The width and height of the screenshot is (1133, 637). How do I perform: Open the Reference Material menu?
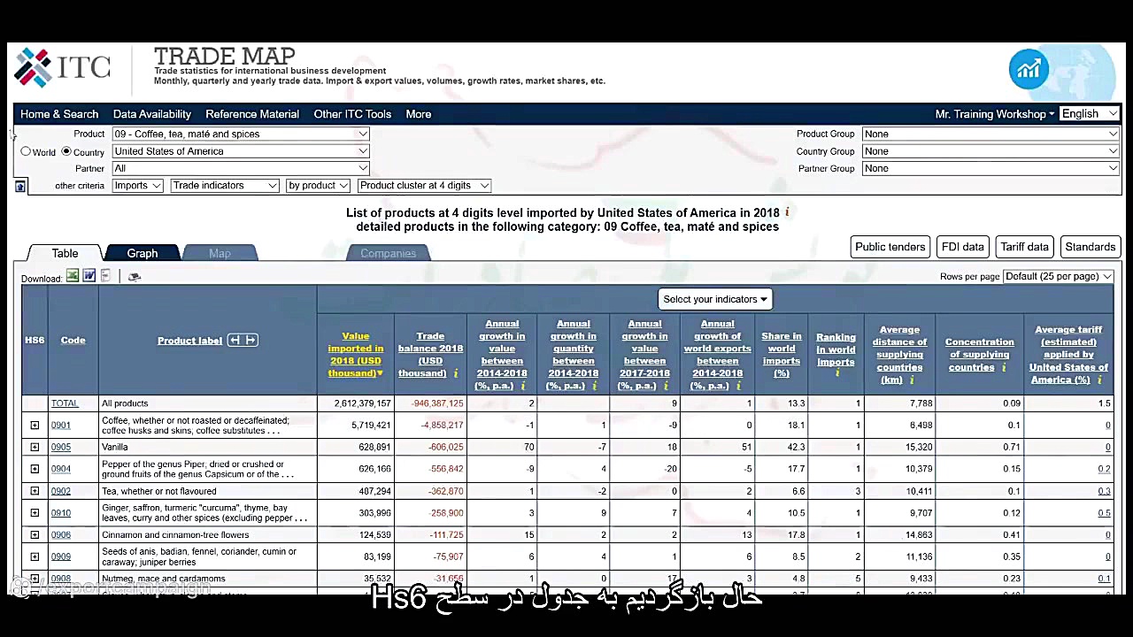click(x=252, y=114)
